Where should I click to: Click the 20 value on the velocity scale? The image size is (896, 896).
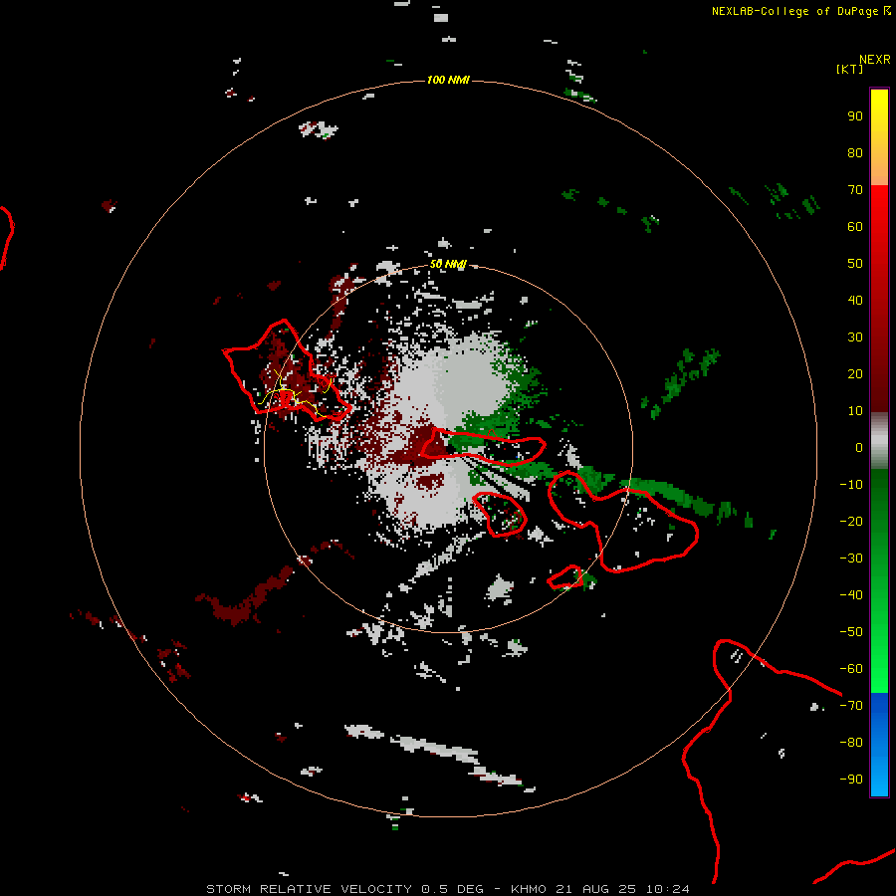point(855,374)
